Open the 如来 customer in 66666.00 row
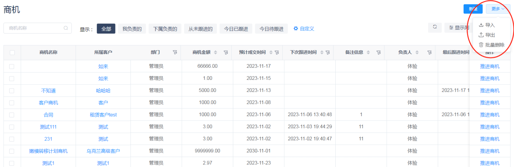 (x=103, y=66)
